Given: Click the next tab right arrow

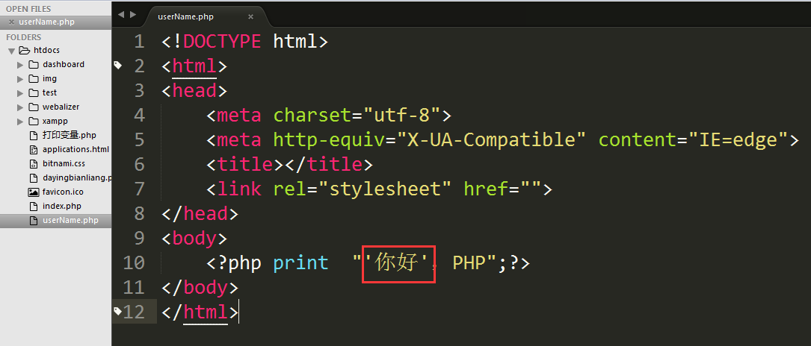Looking at the screenshot, I should tap(133, 14).
